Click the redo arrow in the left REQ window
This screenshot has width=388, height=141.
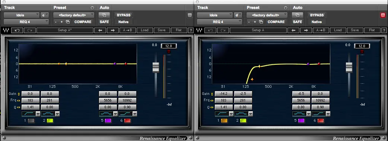(x=30, y=30)
